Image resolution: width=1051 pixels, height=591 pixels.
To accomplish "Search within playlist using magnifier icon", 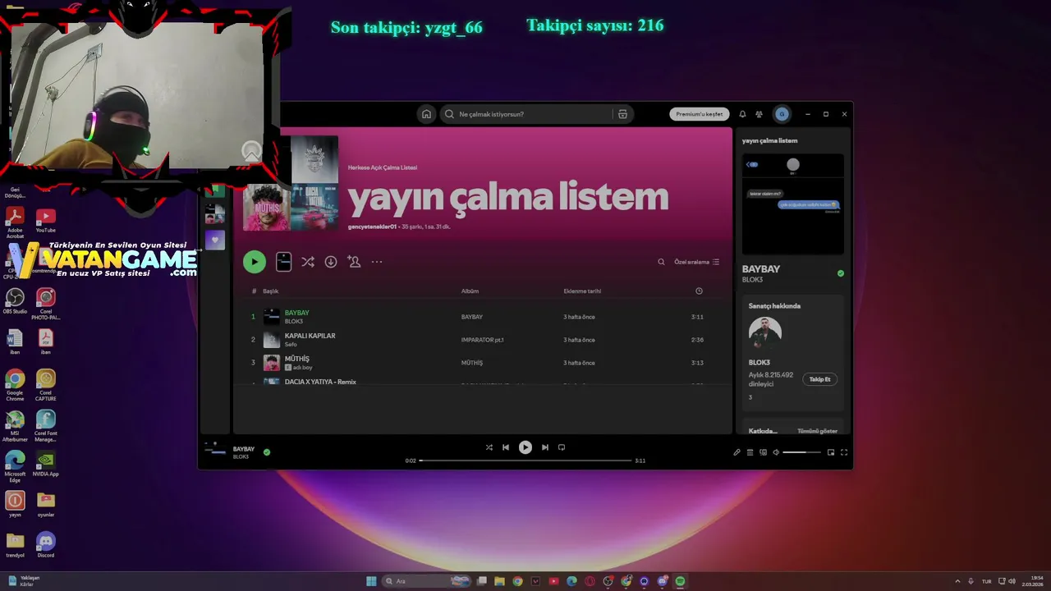I will (661, 262).
